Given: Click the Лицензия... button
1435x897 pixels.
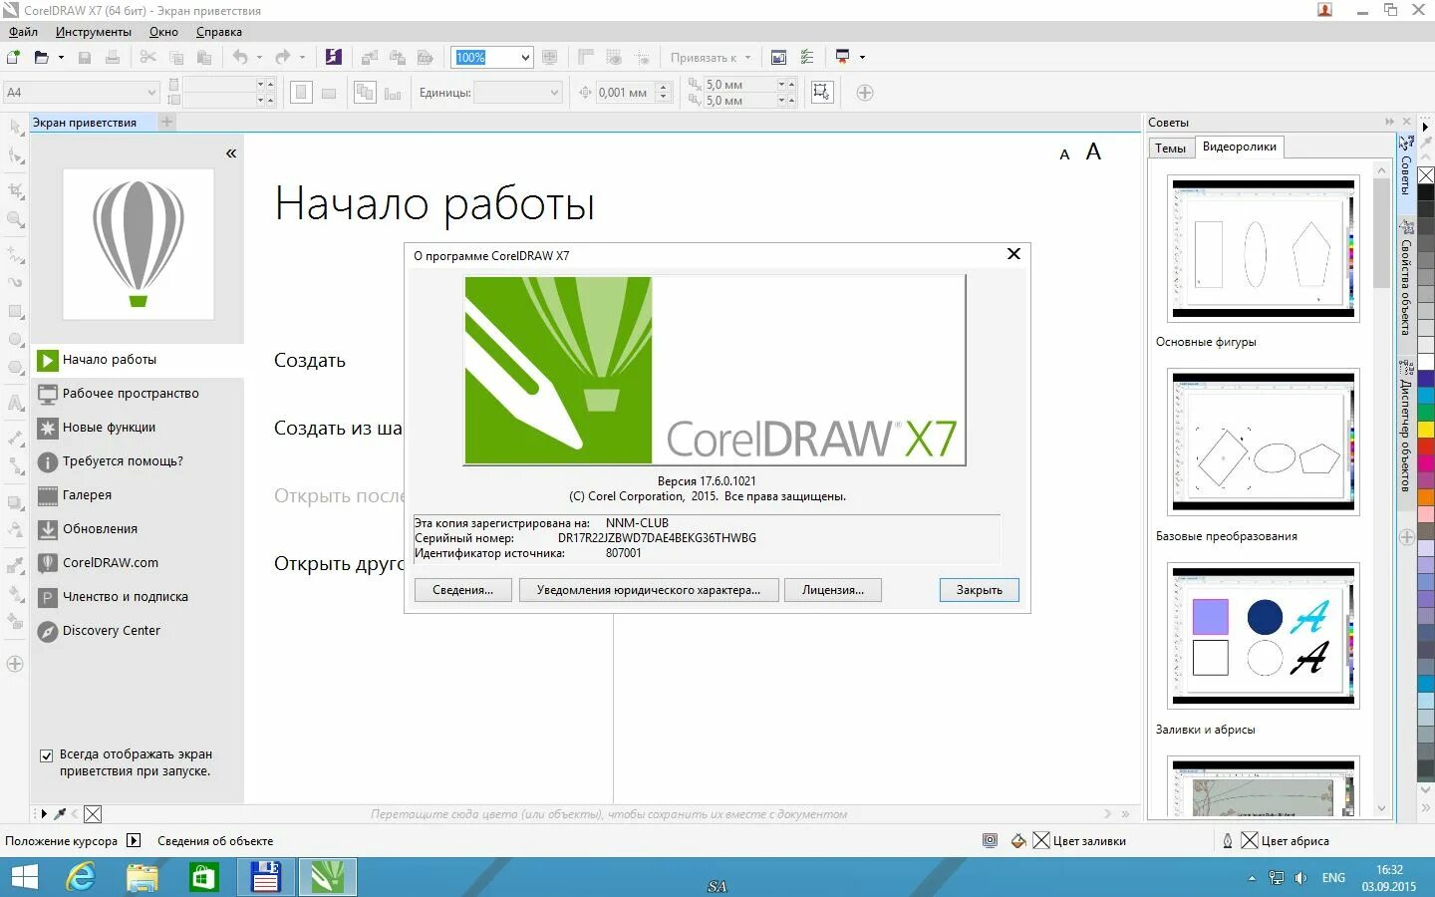Looking at the screenshot, I should (x=832, y=590).
